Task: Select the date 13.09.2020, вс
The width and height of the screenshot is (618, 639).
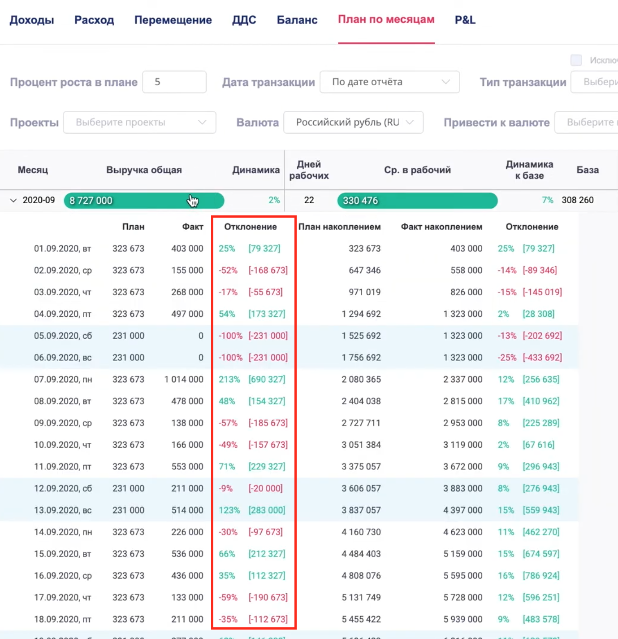Action: click(63, 510)
